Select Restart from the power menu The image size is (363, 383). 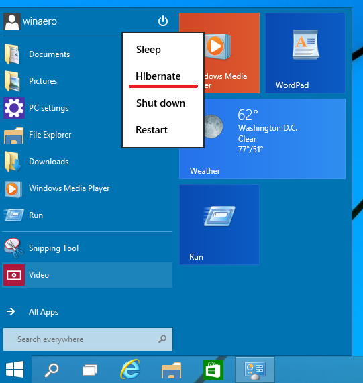pyautogui.click(x=152, y=130)
